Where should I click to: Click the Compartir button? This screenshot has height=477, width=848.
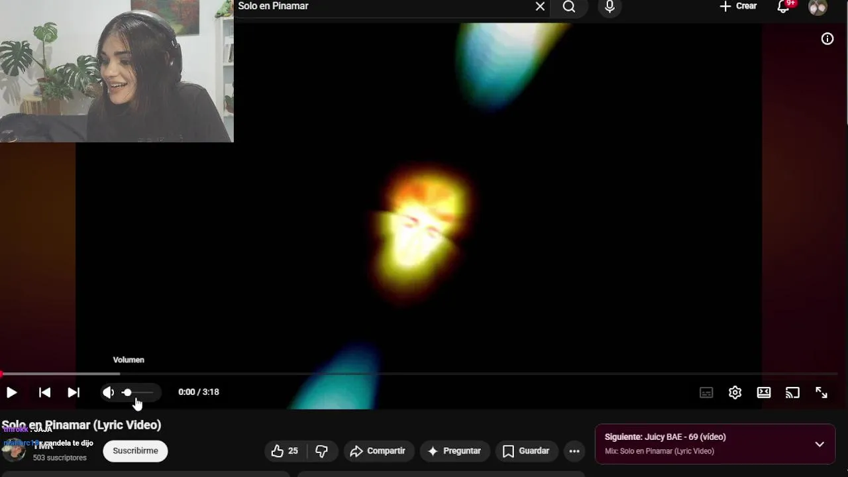379,451
